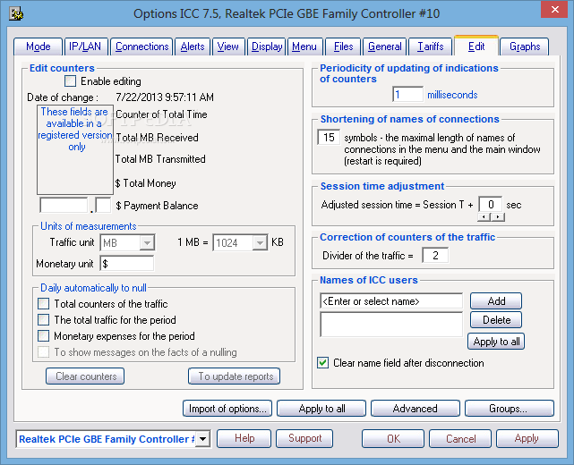Open the Groups dialog
The height and width of the screenshot is (465, 574).
pyautogui.click(x=510, y=409)
